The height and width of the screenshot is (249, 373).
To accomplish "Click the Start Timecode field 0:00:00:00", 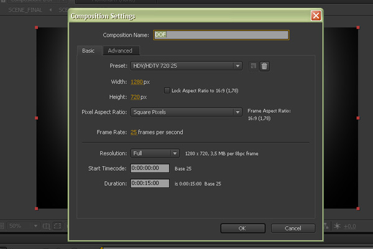I will pyautogui.click(x=150, y=168).
